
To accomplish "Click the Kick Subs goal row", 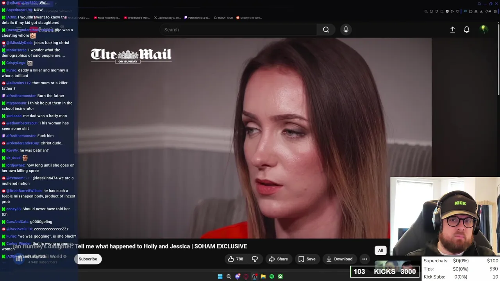I will point(461,277).
